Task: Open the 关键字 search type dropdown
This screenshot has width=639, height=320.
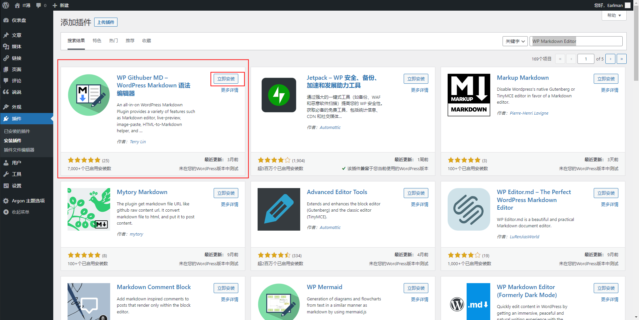Action: coord(515,41)
